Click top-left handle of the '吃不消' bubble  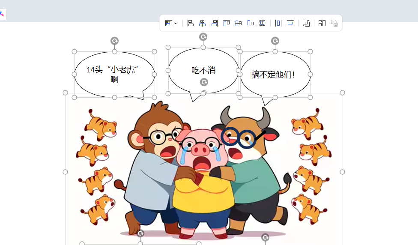pyautogui.click(x=168, y=48)
